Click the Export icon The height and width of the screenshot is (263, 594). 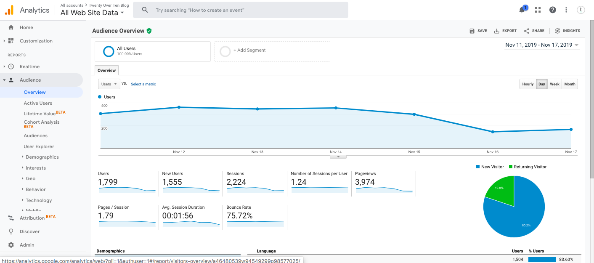click(x=505, y=30)
